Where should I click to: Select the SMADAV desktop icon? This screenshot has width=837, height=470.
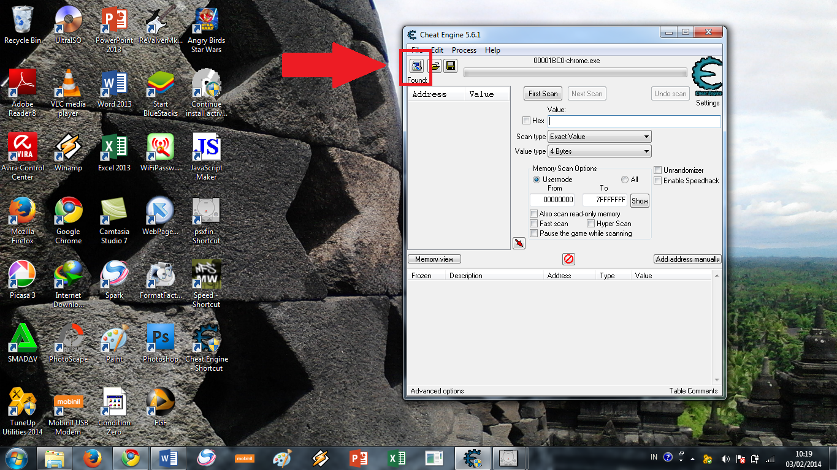click(x=23, y=344)
